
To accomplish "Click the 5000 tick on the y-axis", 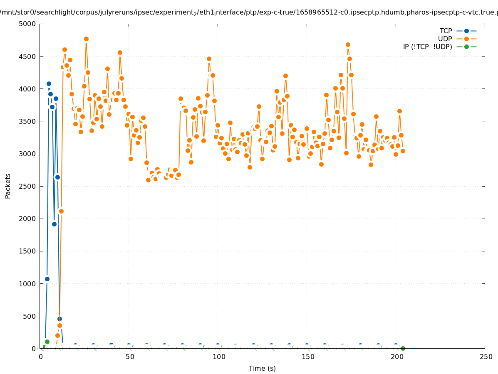I will pos(28,24).
